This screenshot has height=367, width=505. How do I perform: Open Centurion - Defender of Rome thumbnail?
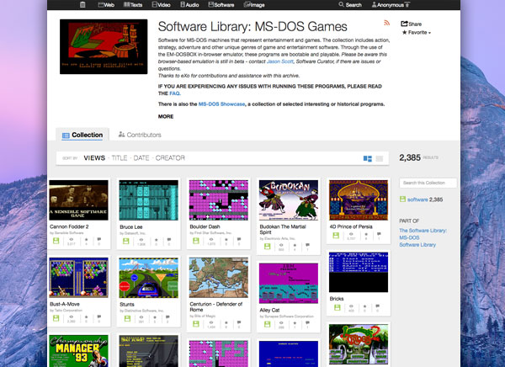(x=218, y=278)
